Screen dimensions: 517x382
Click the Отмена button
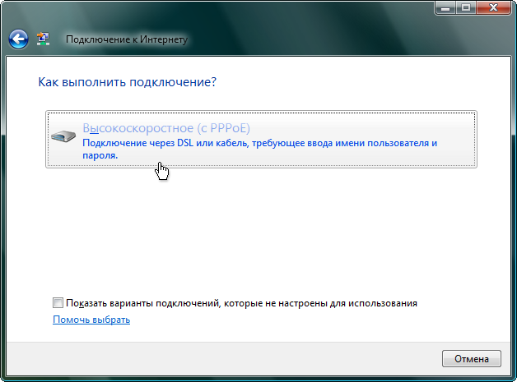click(472, 359)
